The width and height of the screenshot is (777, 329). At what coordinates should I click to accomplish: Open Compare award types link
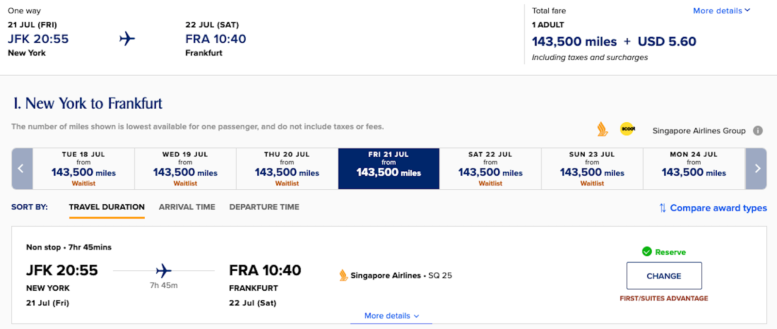pyautogui.click(x=718, y=208)
